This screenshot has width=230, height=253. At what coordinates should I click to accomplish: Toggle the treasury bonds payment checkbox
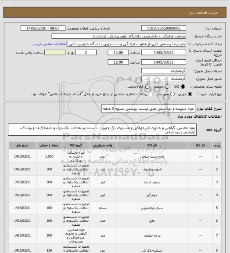tap(151, 94)
